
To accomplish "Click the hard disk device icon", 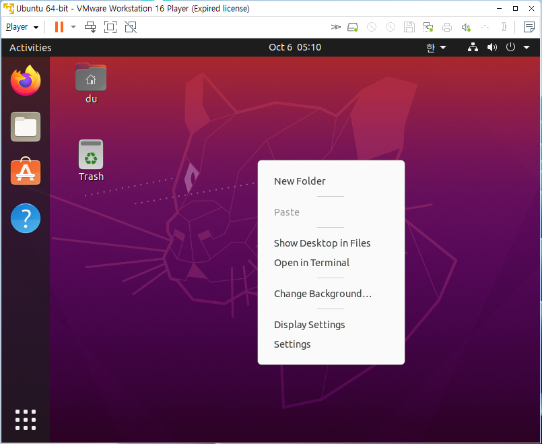I will pyautogui.click(x=353, y=27).
